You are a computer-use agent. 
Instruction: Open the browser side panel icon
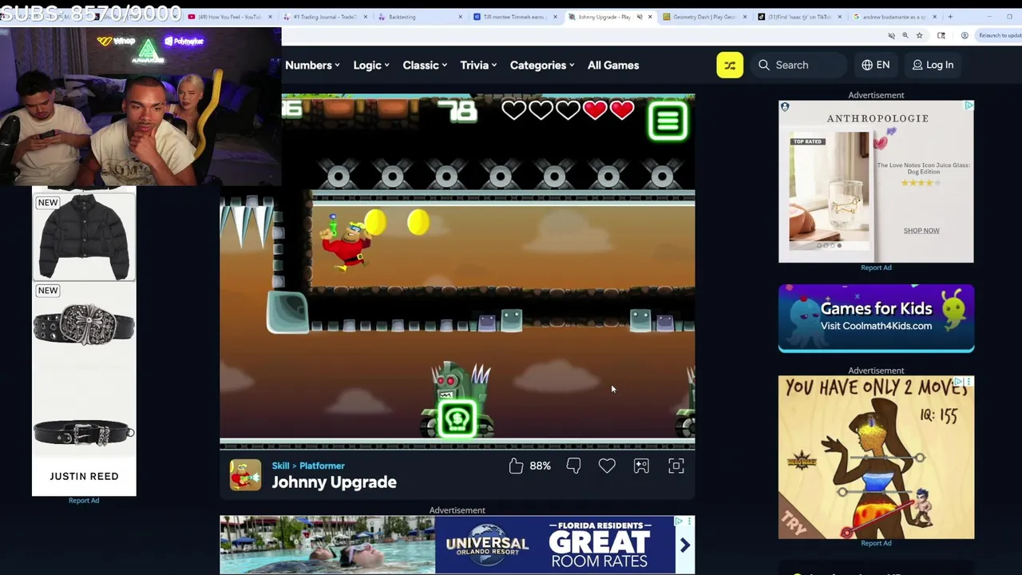[x=941, y=35]
